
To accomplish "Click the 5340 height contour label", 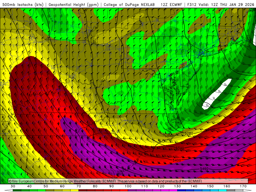I will click(180, 148).
